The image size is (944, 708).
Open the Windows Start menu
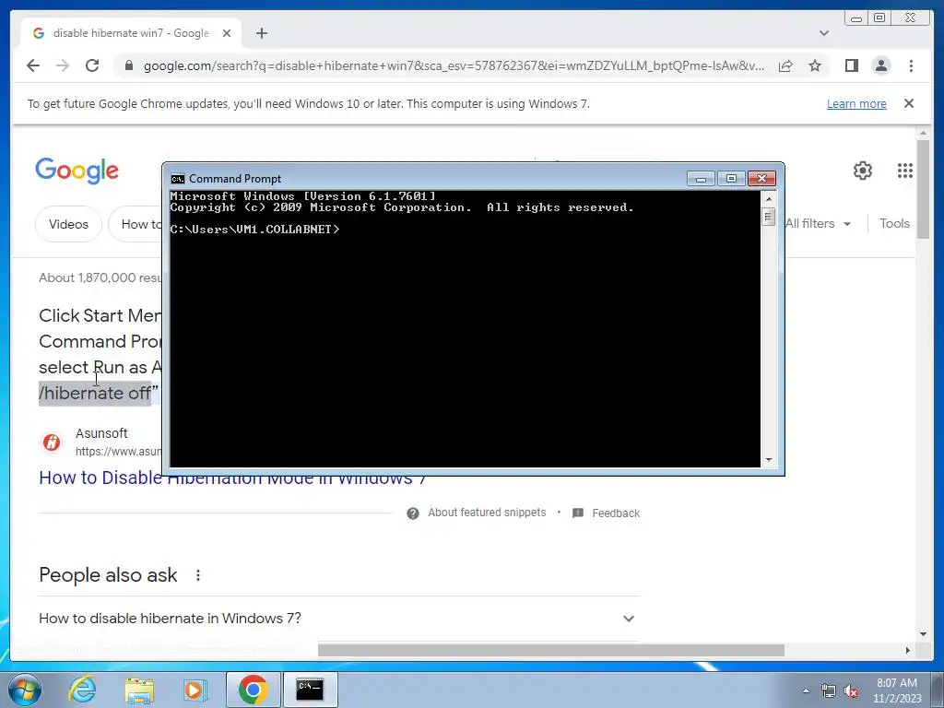[25, 690]
